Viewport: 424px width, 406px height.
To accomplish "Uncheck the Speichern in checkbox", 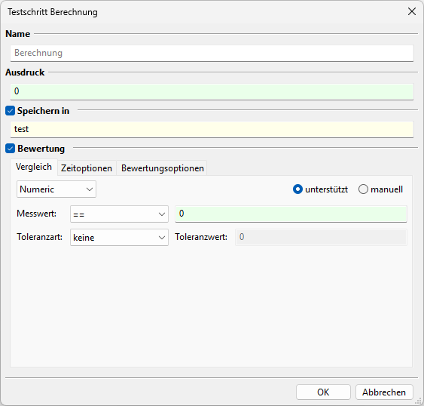I will (10, 111).
